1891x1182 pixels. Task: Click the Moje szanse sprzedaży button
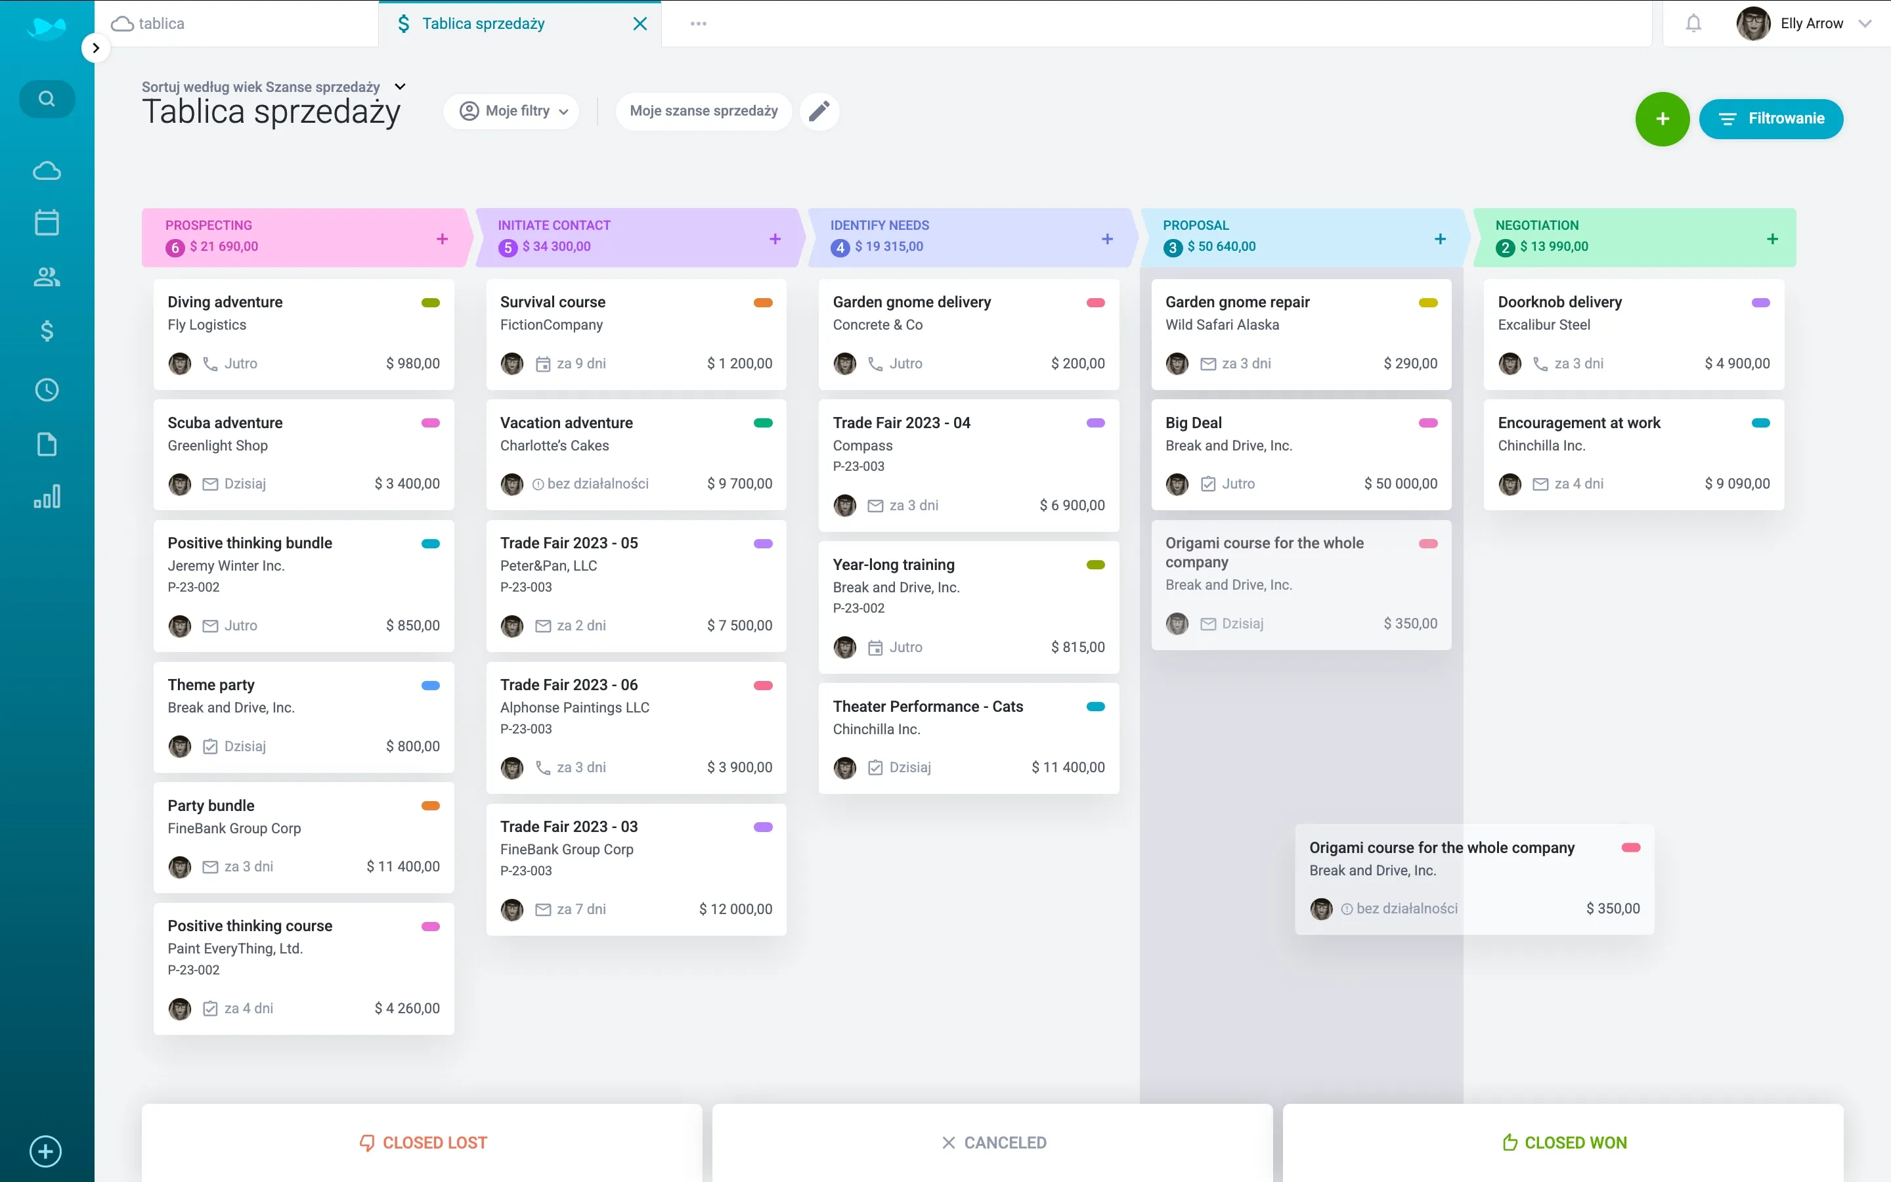click(703, 111)
